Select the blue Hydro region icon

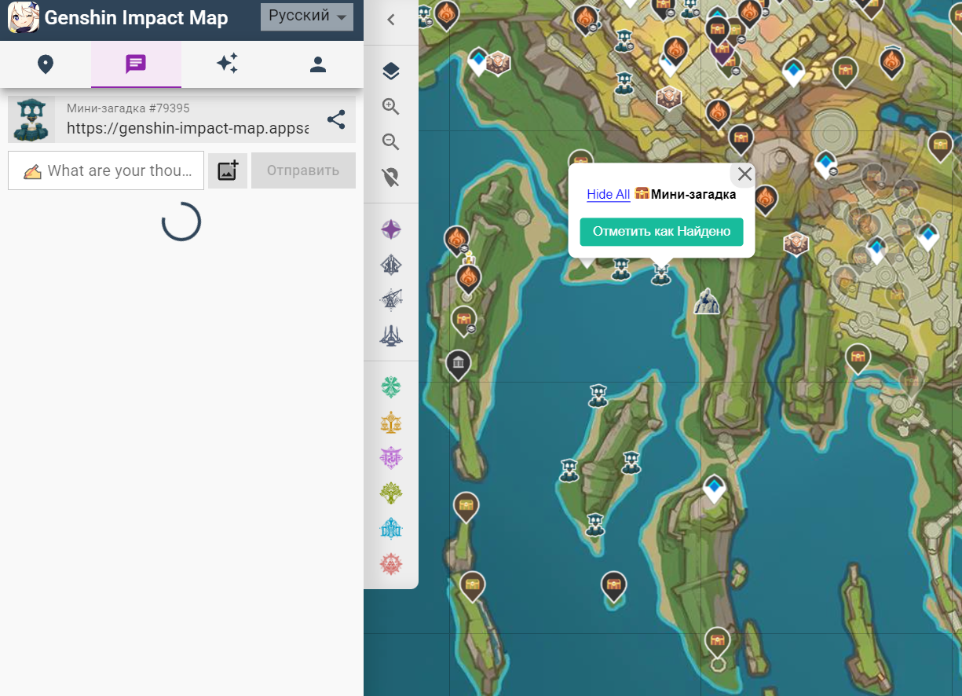point(391,529)
